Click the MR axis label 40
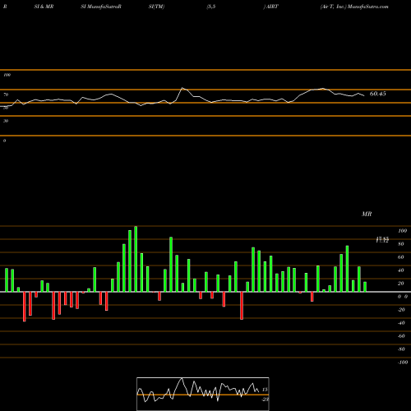Screen dimensions: 411x411 click(x=401, y=270)
